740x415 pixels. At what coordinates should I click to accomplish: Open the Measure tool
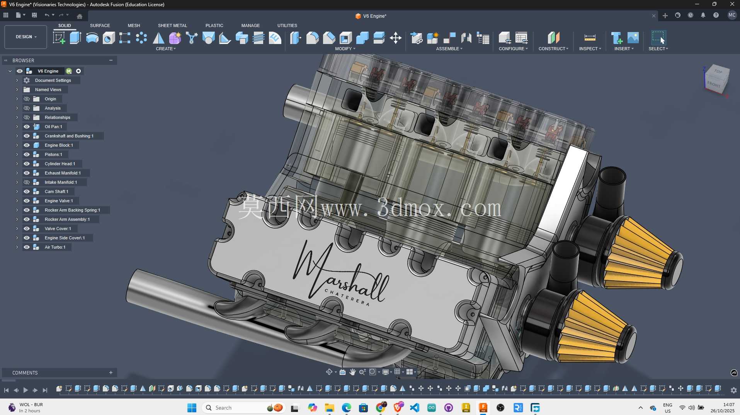pyautogui.click(x=590, y=38)
